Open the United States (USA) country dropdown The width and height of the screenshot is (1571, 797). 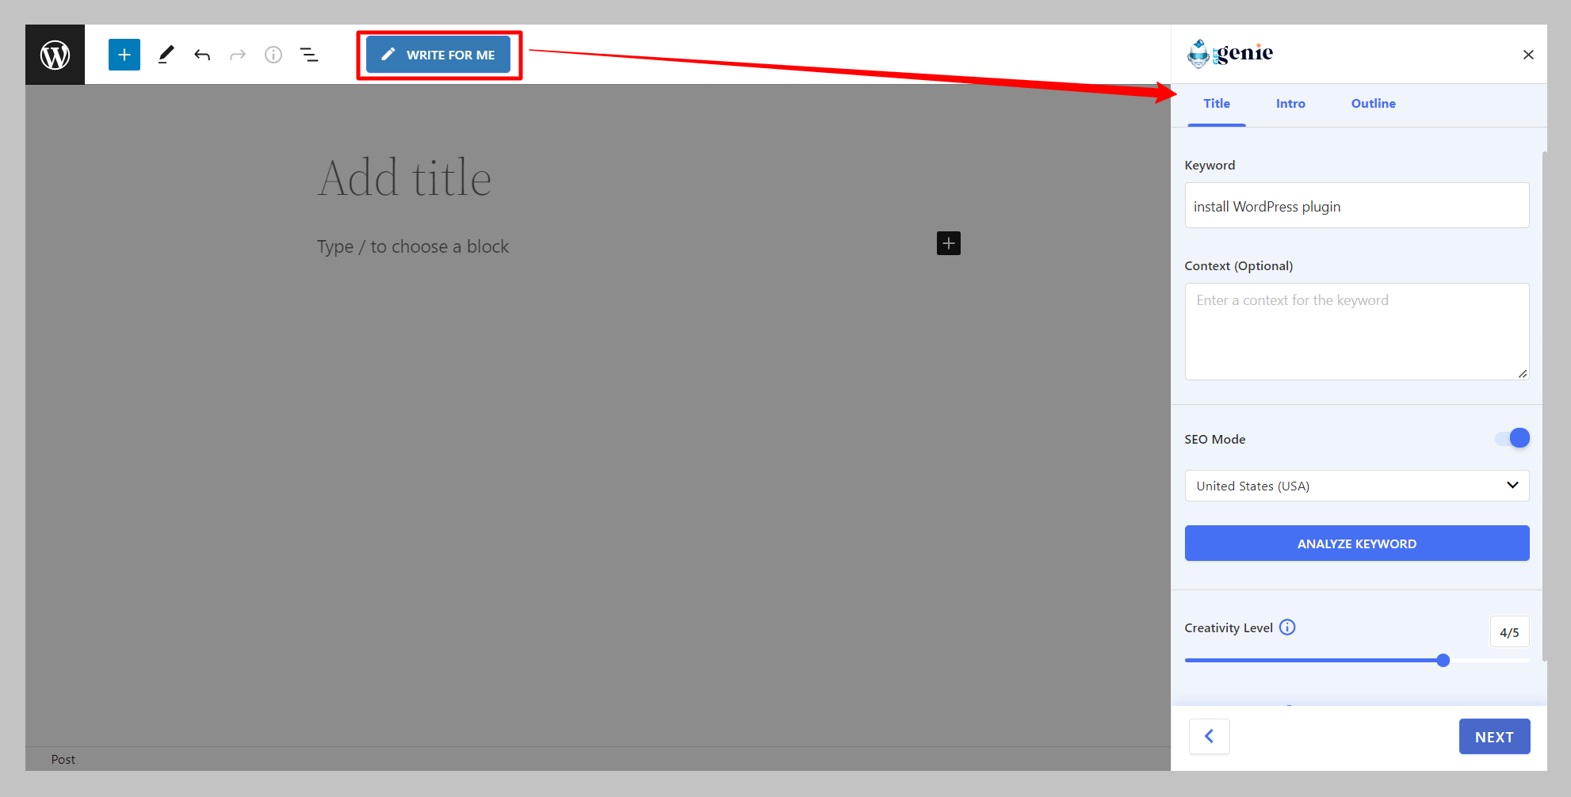pos(1357,486)
